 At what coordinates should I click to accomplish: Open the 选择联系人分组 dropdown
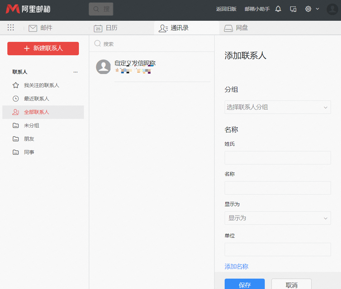pyautogui.click(x=277, y=107)
